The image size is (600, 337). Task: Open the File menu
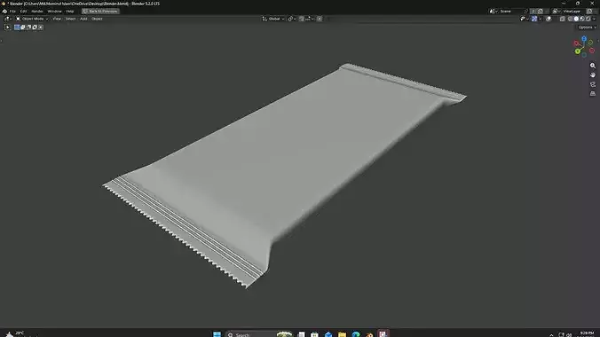pyautogui.click(x=12, y=12)
